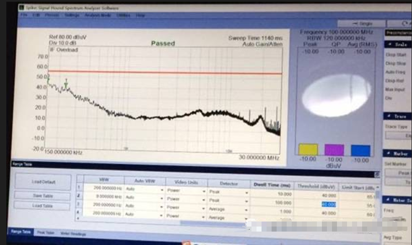Collapse the Marker panel section
Image resolution: width=412 pixels, height=245 pixels.
tap(389, 154)
